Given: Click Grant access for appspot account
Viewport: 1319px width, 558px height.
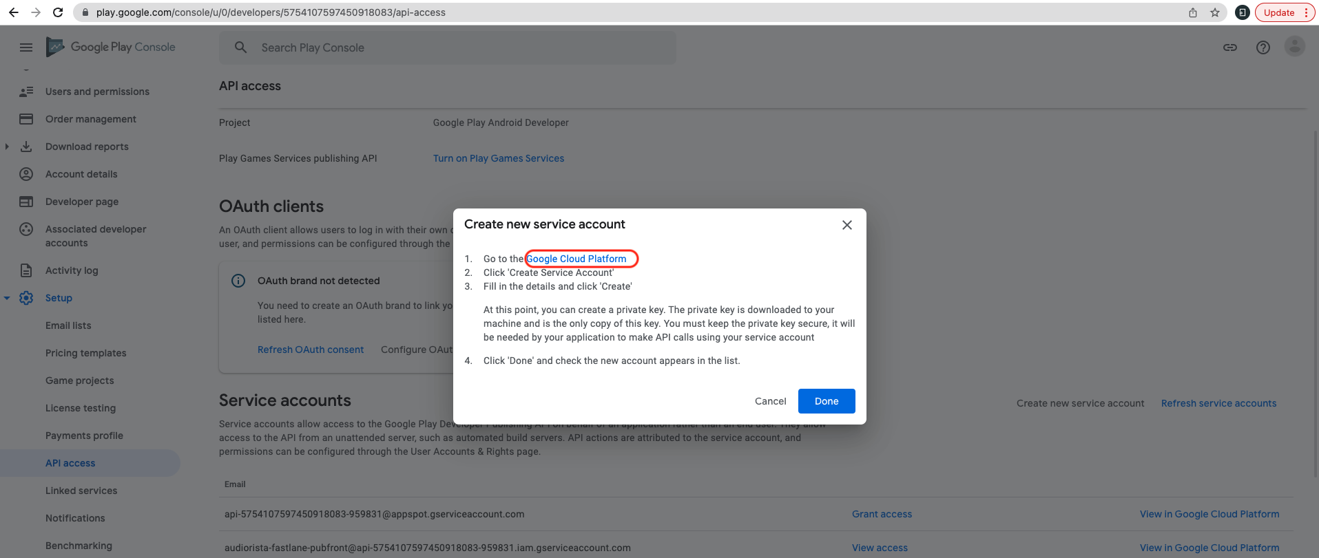Looking at the screenshot, I should pyautogui.click(x=882, y=514).
